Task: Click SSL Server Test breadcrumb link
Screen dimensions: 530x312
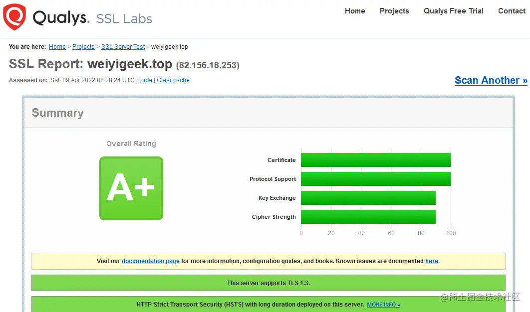Action: 123,46
